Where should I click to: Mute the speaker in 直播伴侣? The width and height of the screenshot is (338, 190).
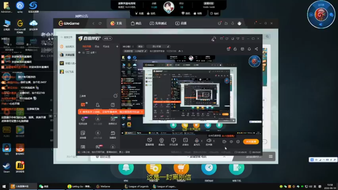coord(209,141)
